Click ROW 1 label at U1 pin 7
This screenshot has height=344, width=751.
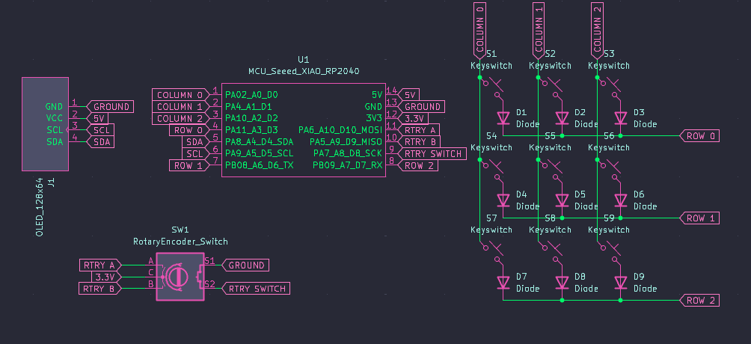click(x=188, y=165)
